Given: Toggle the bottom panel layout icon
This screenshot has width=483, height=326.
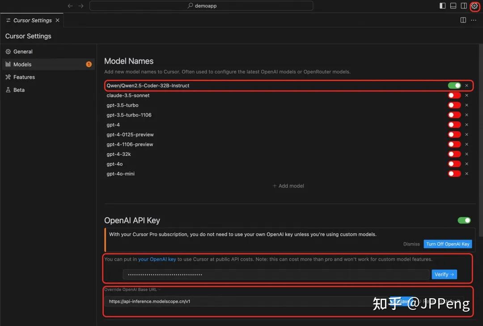Looking at the screenshot, I should tap(453, 5).
